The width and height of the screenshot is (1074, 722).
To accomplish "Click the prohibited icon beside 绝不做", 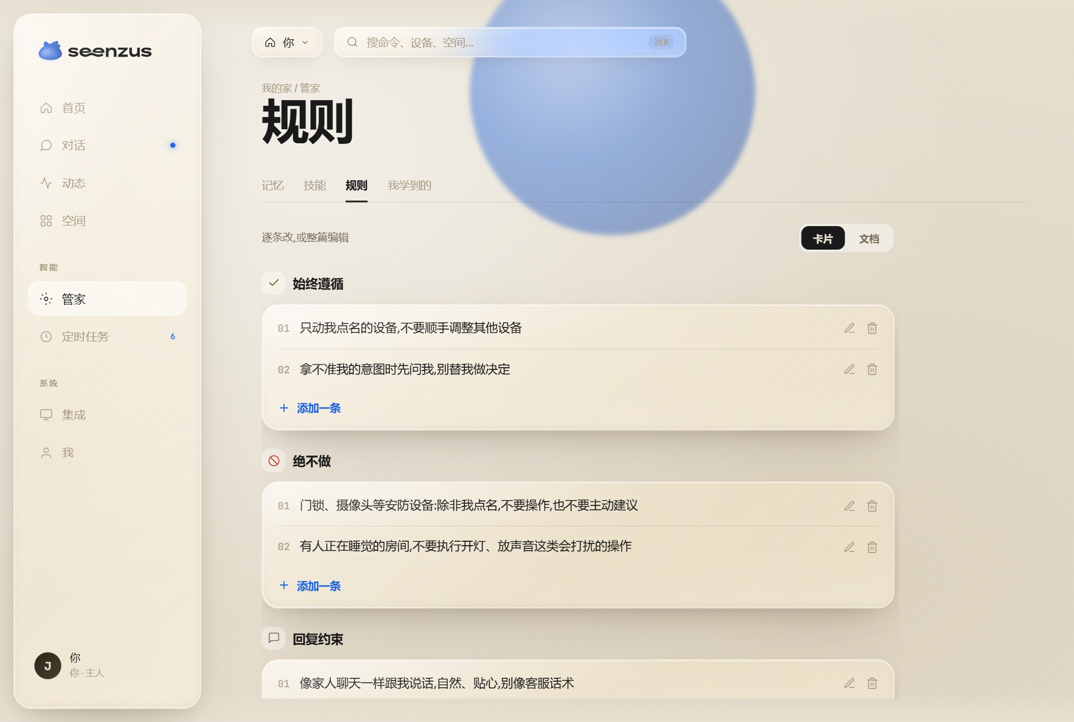I will (x=274, y=461).
